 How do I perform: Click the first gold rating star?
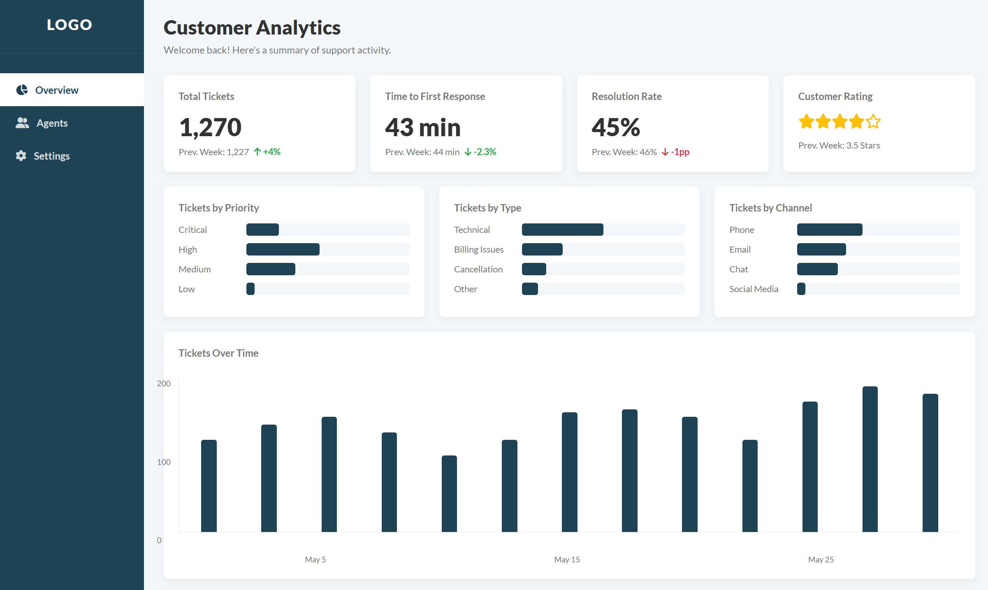(806, 122)
